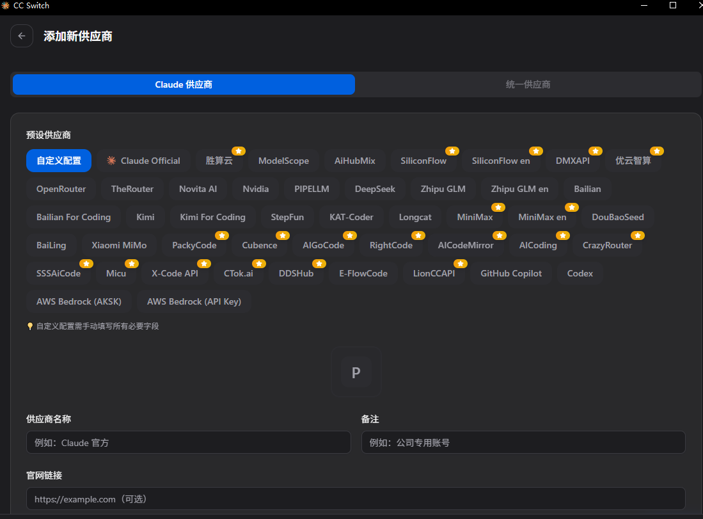Select SiliconFlow en preset
Screen dimensions: 703x519
tap(501, 161)
